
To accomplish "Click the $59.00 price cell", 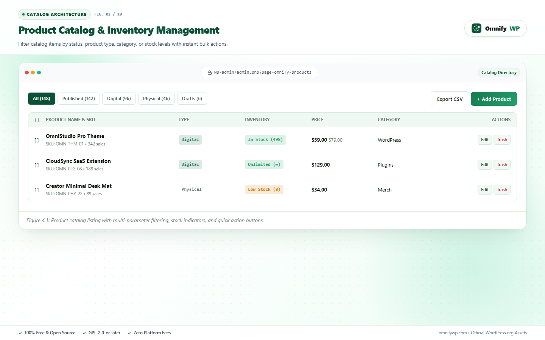I will [x=319, y=140].
